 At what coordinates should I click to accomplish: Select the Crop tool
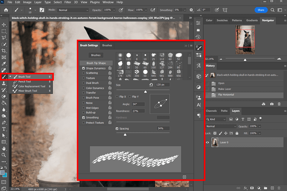4,51
